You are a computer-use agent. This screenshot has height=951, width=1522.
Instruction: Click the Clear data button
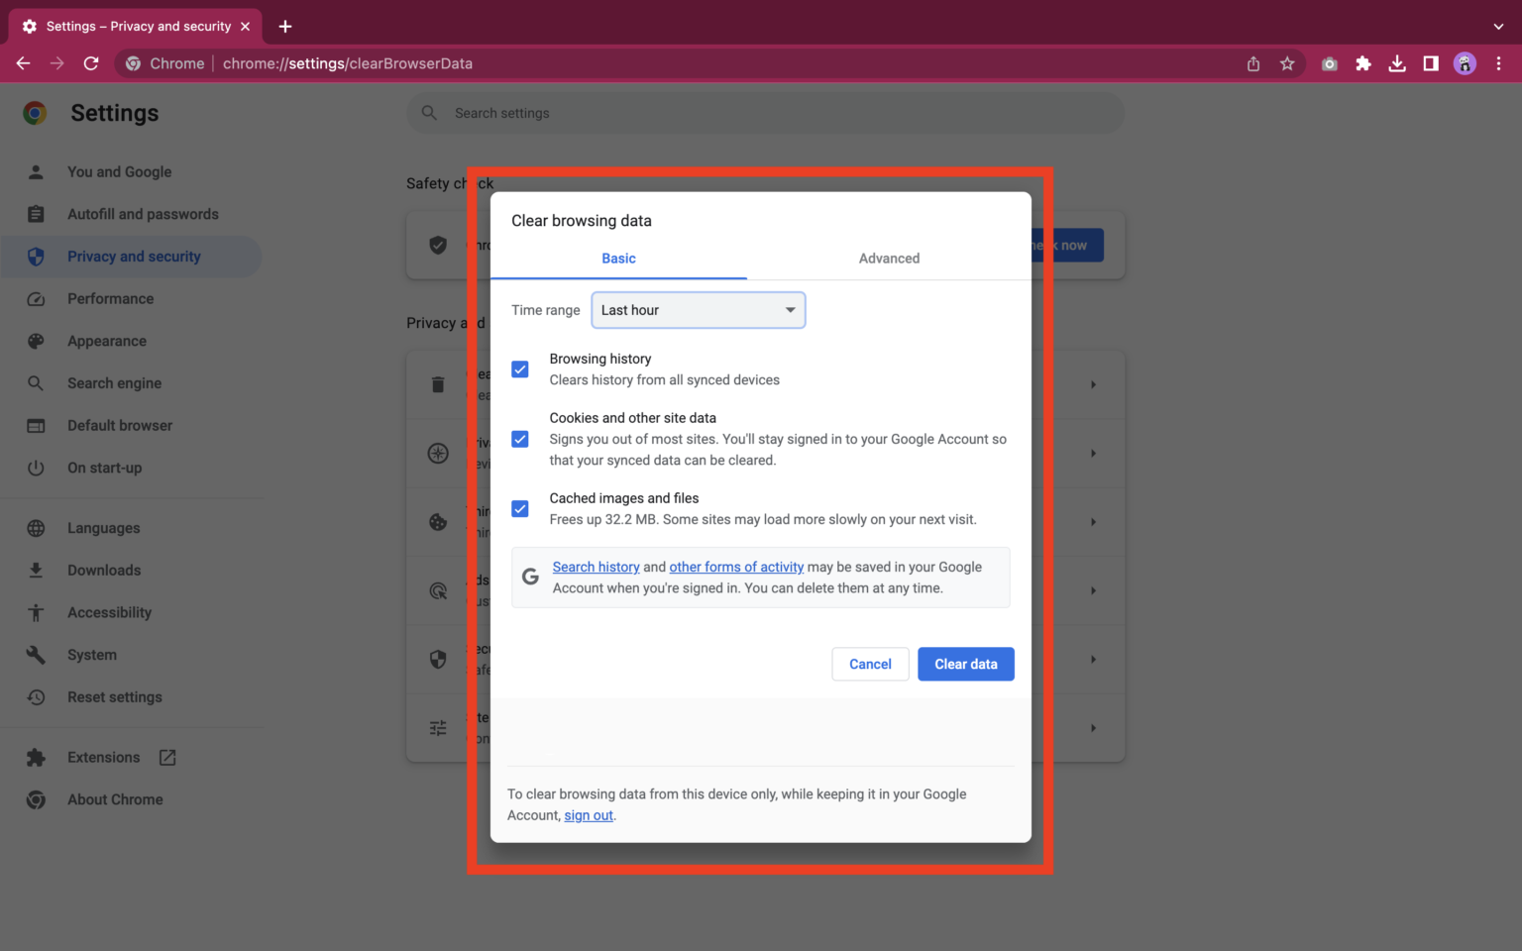pyautogui.click(x=965, y=664)
